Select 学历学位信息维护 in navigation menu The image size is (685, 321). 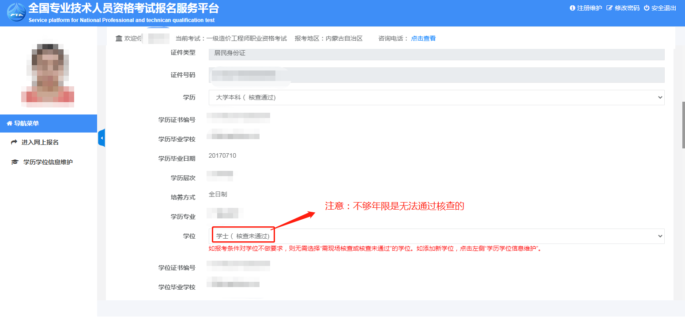coord(48,162)
